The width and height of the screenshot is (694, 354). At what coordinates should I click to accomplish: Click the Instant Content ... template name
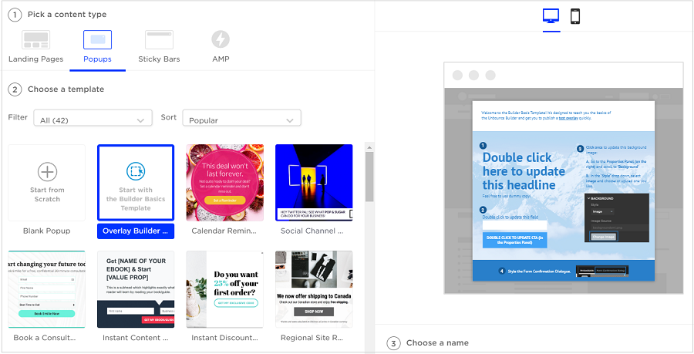(x=136, y=338)
